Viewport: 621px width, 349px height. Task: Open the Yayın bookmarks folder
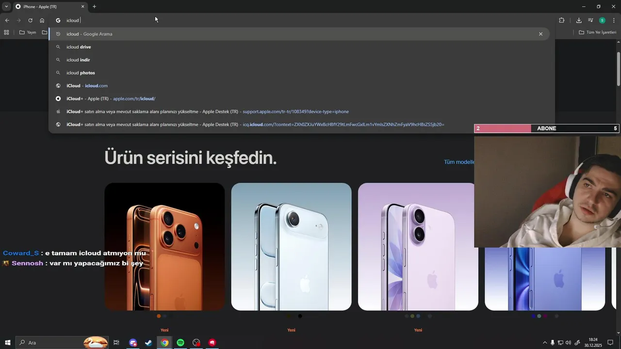[x=28, y=32]
